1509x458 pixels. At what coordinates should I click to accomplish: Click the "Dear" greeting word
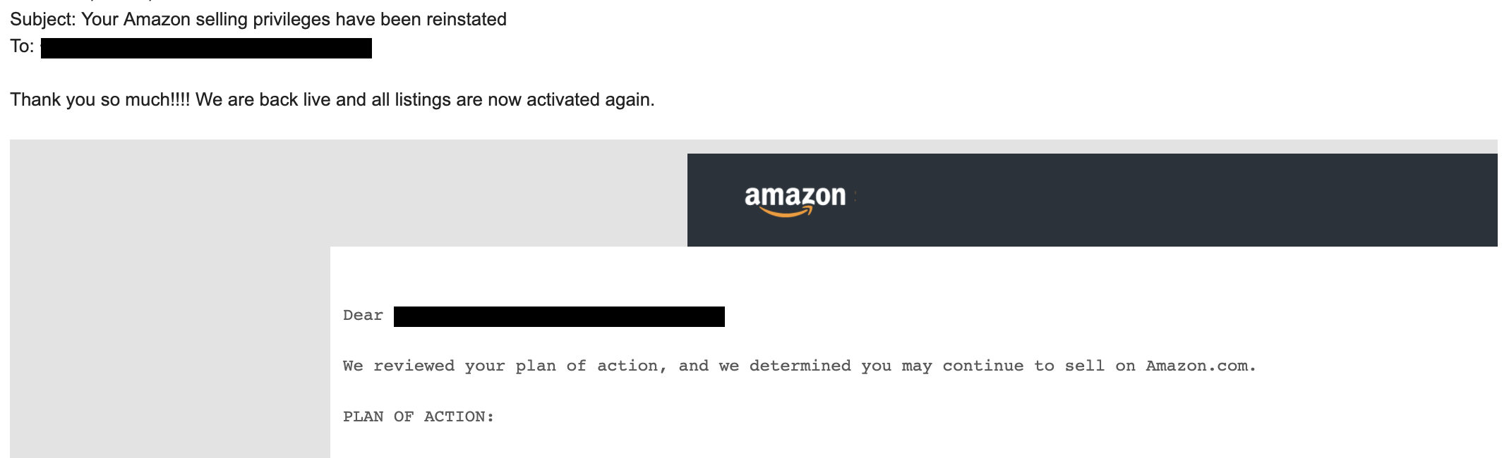(363, 316)
